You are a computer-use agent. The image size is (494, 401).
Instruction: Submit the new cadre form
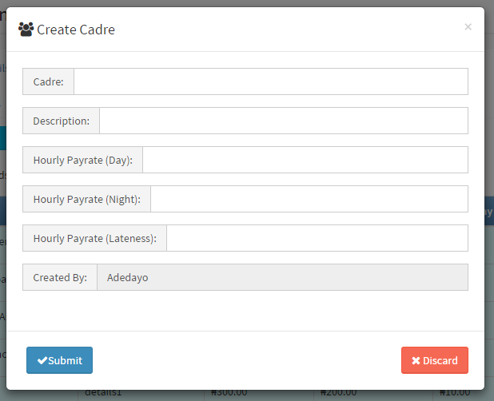[x=59, y=360]
